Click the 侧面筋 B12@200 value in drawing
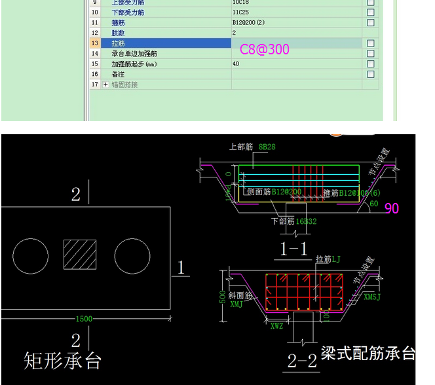 coord(286,192)
